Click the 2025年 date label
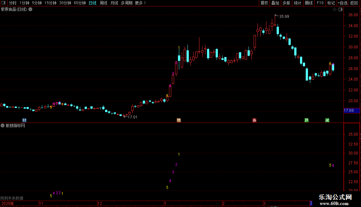Image resolution: width=361 pixels, height=207 pixels. (x=8, y=203)
